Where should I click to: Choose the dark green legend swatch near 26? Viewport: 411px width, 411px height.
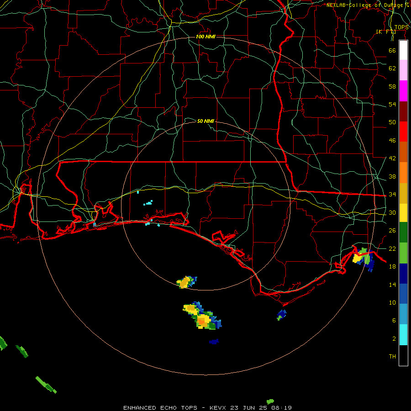(403, 232)
